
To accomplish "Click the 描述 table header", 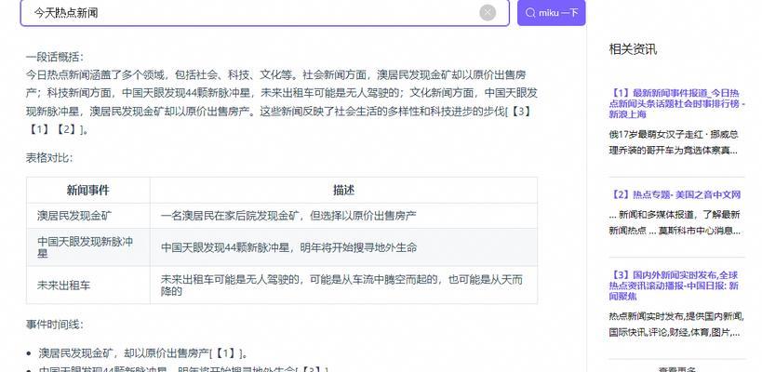I will pyautogui.click(x=343, y=191).
